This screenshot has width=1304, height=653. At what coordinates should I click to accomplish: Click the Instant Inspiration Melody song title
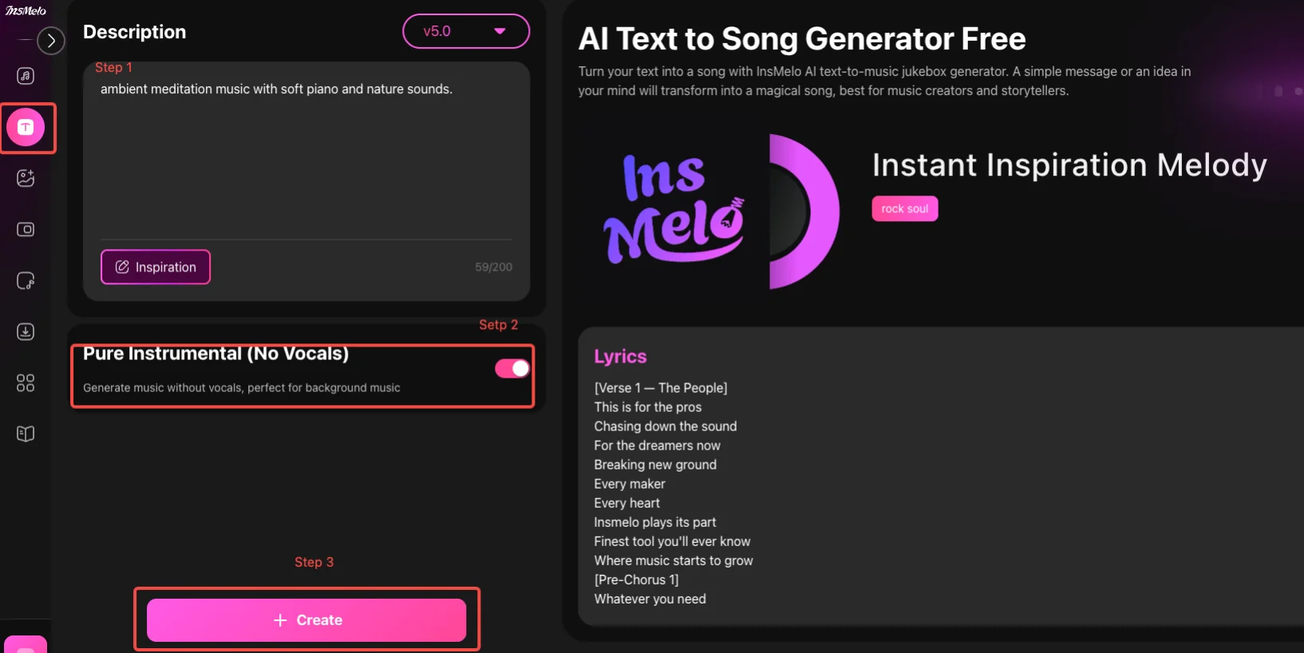pyautogui.click(x=1069, y=165)
